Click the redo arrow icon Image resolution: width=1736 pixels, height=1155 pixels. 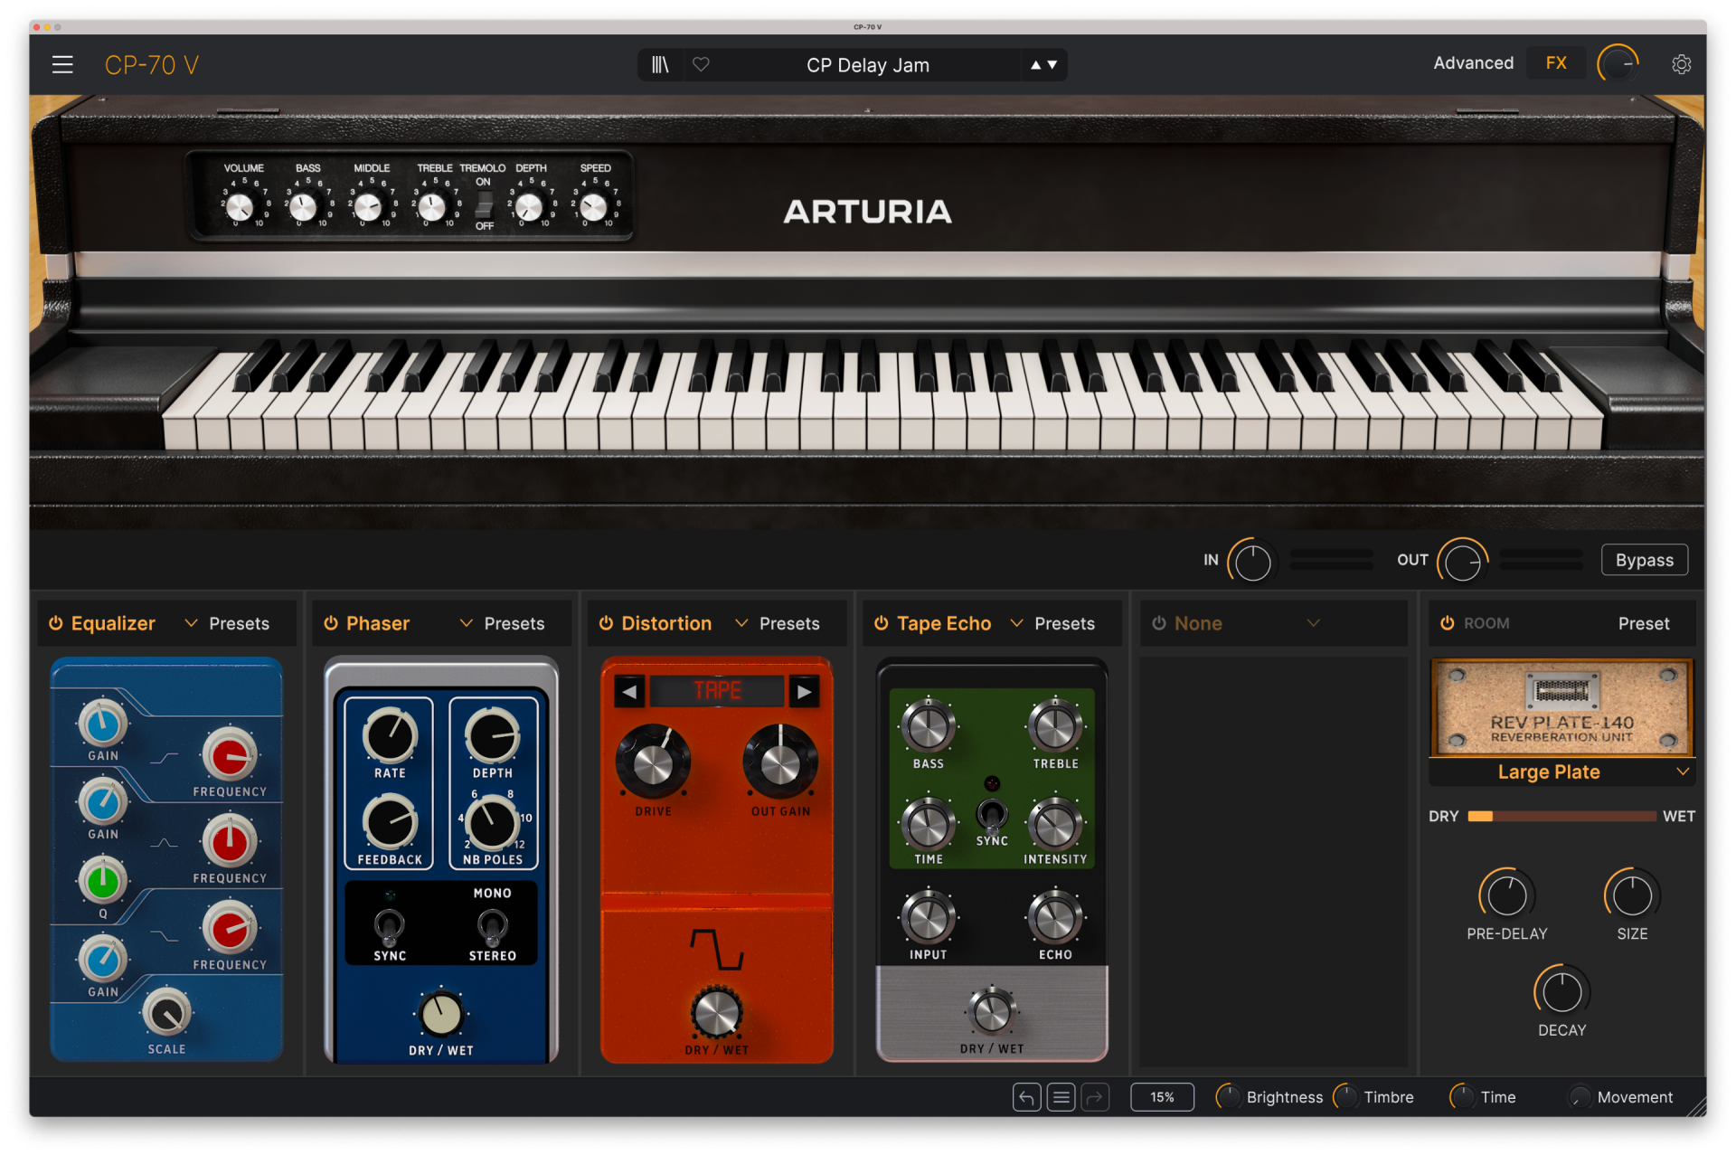[1095, 1097]
